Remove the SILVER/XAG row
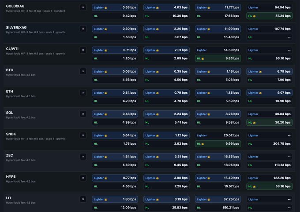Screen dimensions: 300x212 tap(83, 29)
